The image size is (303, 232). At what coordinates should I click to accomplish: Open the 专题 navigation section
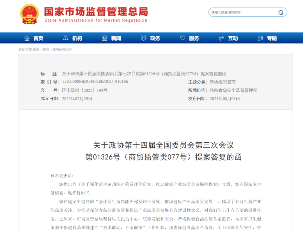[272, 38]
